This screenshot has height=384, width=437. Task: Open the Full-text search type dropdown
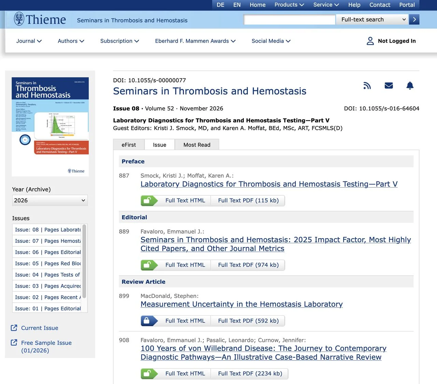pos(372,19)
